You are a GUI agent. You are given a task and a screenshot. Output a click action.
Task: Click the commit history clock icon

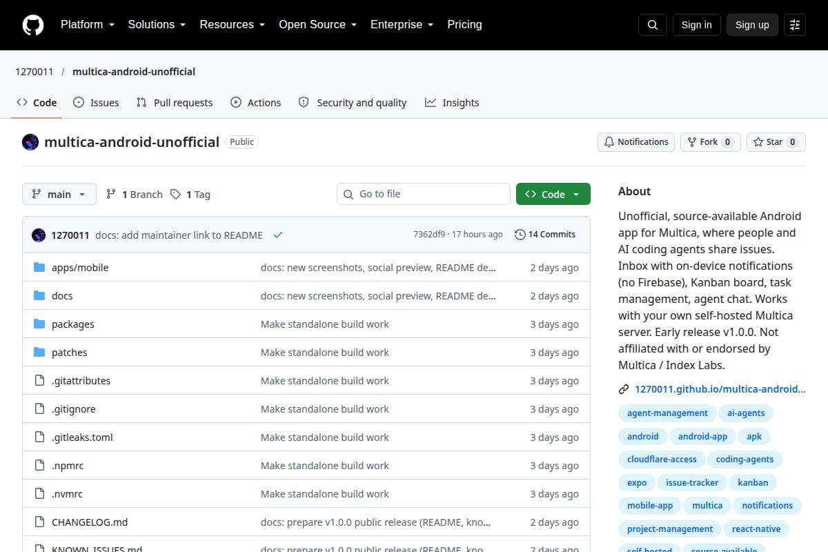(520, 235)
